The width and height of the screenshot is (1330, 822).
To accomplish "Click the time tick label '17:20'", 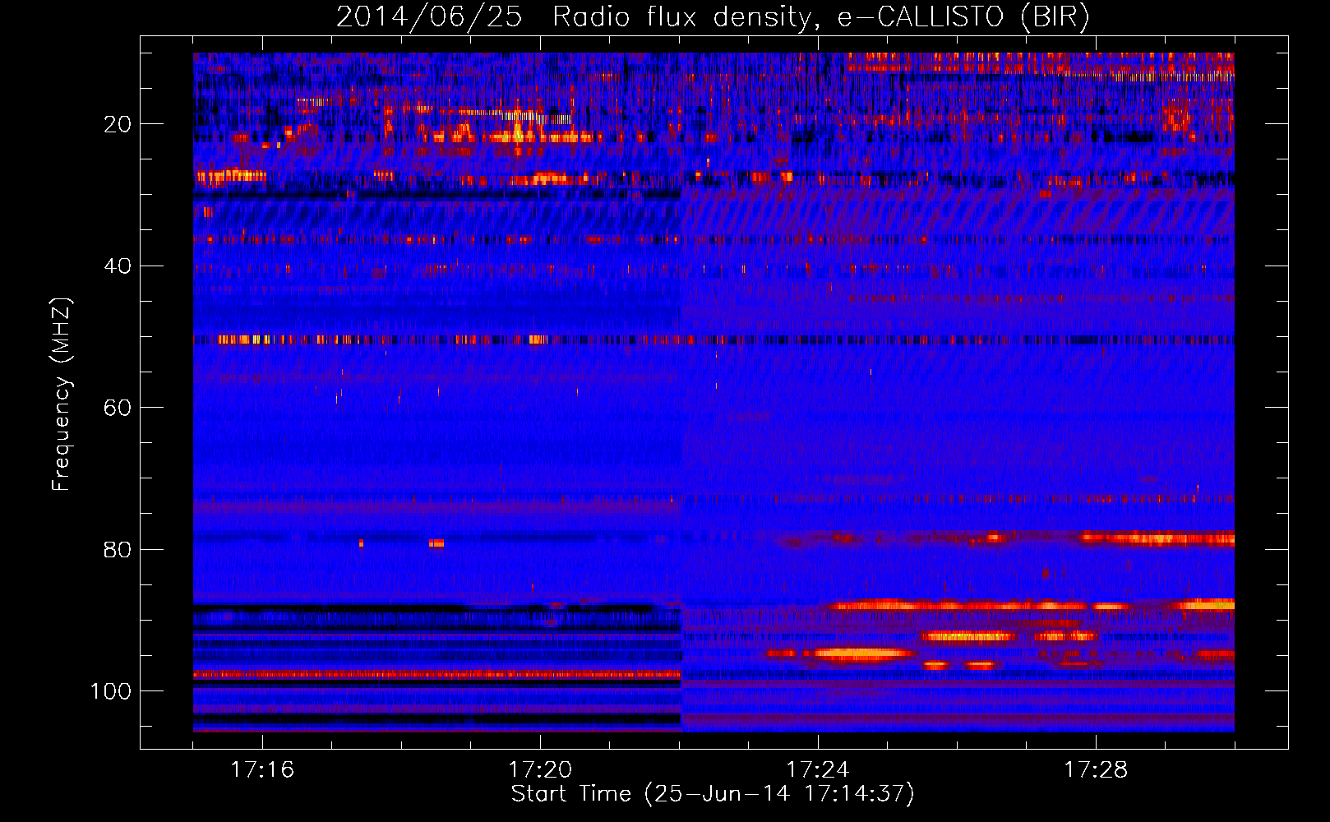I will pos(540,770).
